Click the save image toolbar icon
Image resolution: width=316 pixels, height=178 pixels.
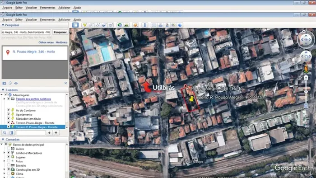click(167, 25)
